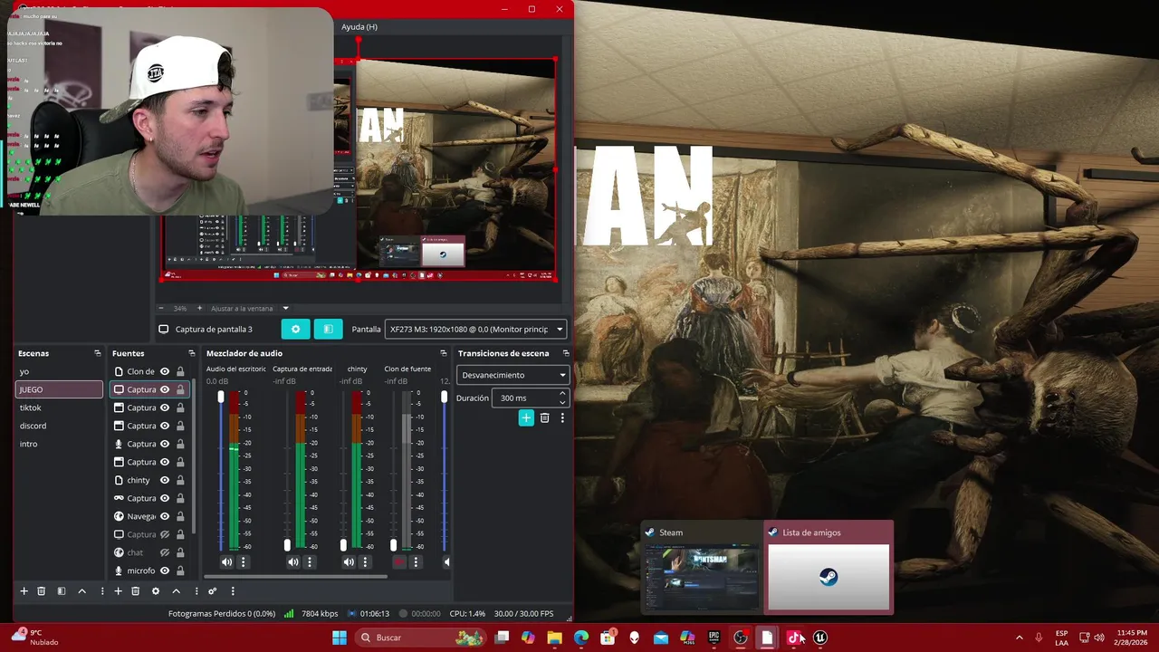Image resolution: width=1159 pixels, height=652 pixels.
Task: Increase Duración with stepper up arrow
Action: point(562,394)
